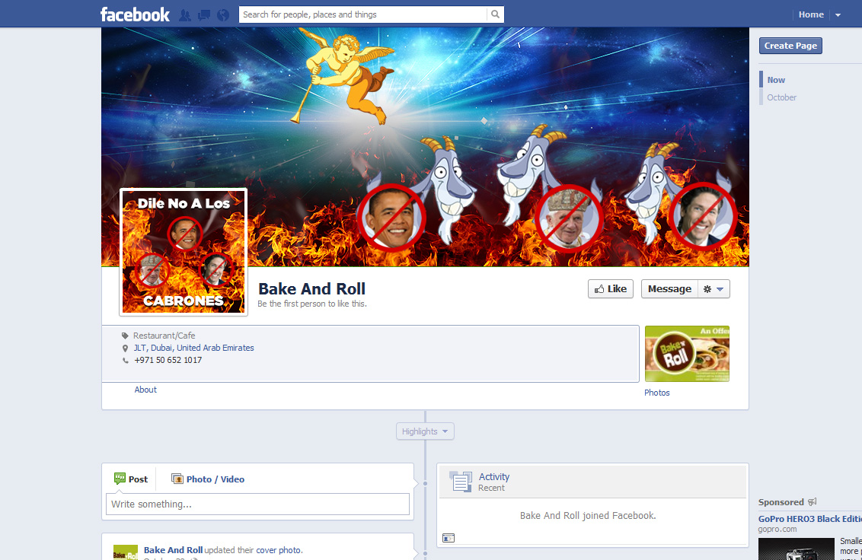Open the cover photo
Viewport: 862px width, 560px height.
click(425, 147)
